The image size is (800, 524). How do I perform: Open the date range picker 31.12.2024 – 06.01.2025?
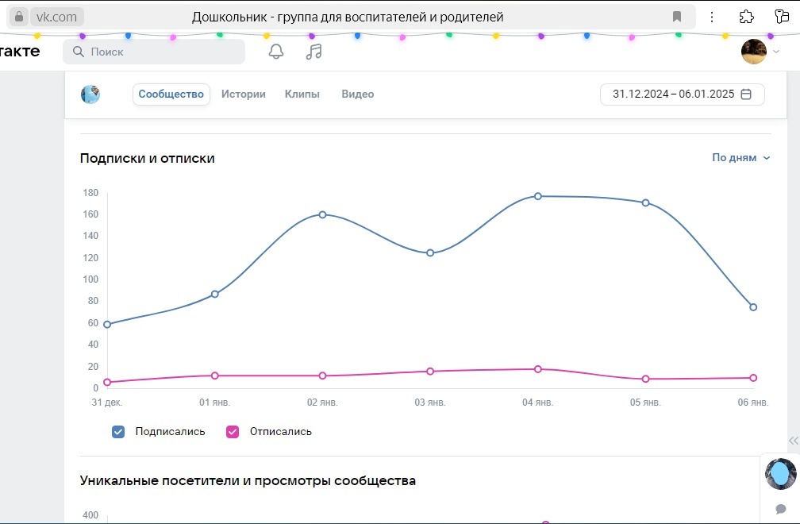(x=683, y=94)
